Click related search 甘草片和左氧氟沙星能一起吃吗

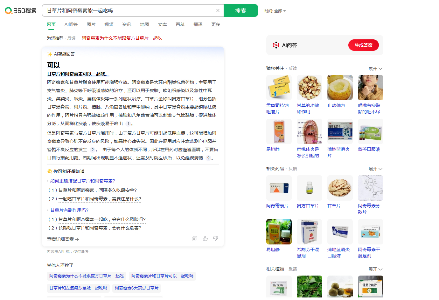click(78, 288)
